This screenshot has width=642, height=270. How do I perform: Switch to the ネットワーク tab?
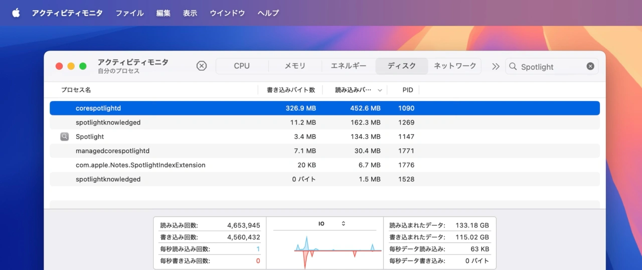[x=455, y=66]
